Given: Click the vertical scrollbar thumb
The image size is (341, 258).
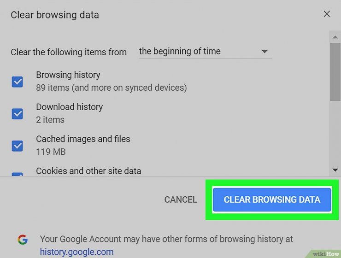Looking at the screenshot, I should [x=335, y=72].
